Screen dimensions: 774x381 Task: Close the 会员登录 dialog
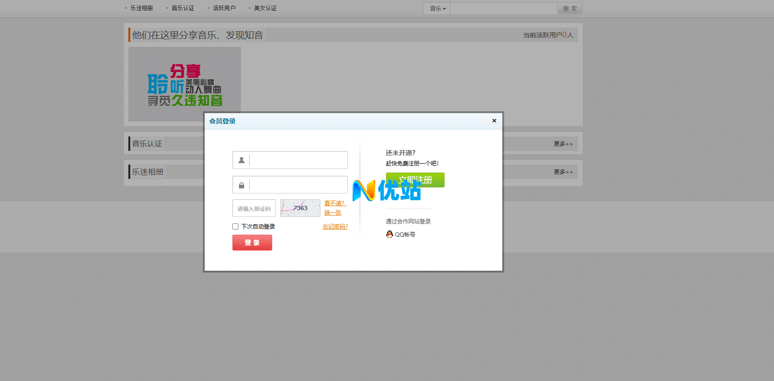494,121
